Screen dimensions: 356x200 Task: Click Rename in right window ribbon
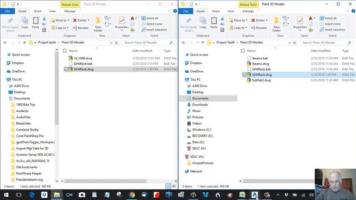(x=259, y=28)
